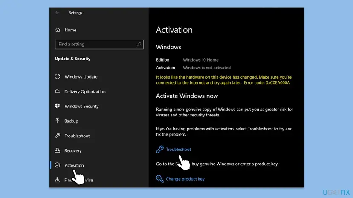353x198 pixels.
Task: Click the 'Activation' page title
Action: tap(174, 30)
